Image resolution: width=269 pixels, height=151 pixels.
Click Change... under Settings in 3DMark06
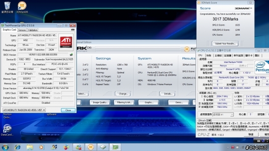click(x=123, y=94)
